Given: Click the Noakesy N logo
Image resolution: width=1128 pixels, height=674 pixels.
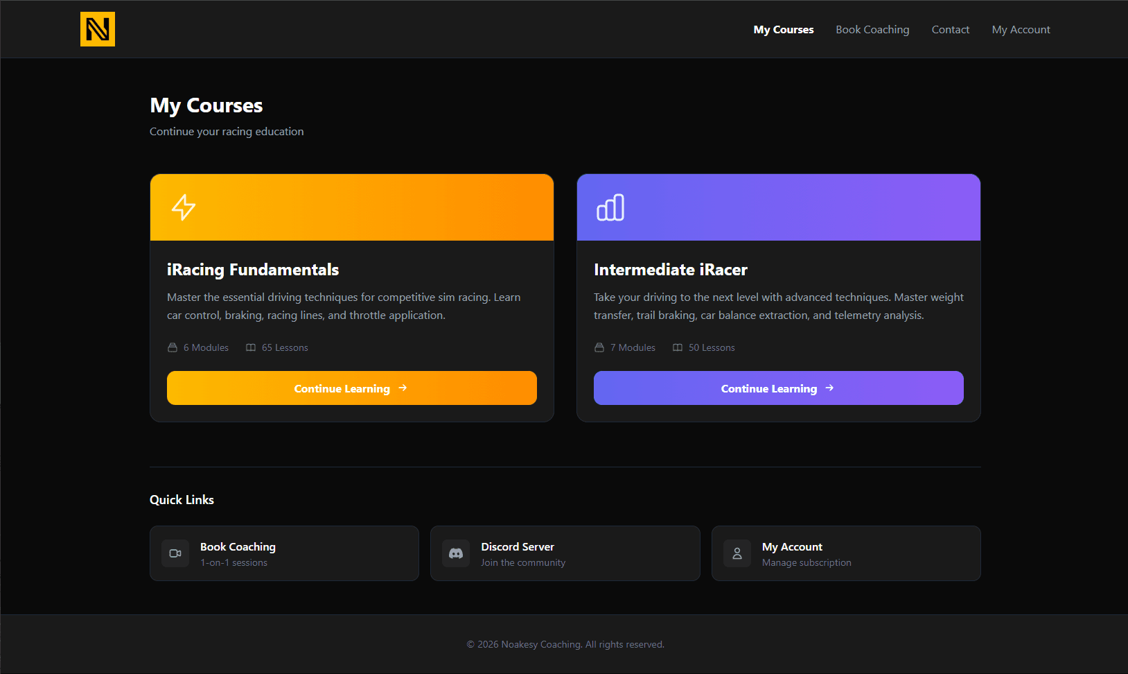Looking at the screenshot, I should [x=98, y=29].
